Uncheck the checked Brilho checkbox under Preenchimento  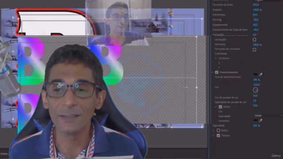click(x=220, y=107)
